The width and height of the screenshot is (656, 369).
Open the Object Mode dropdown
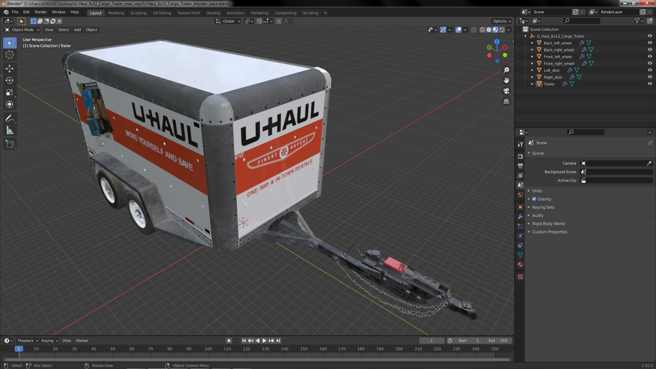coord(22,30)
